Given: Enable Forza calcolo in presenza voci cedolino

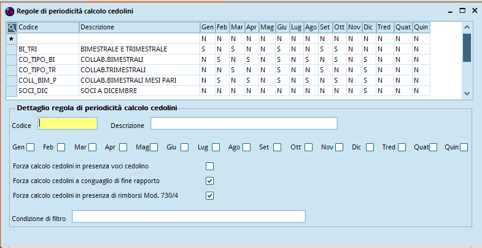Looking at the screenshot, I should (x=209, y=167).
